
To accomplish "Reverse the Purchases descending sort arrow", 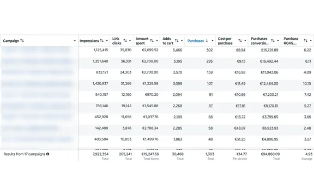I will click(207, 41).
